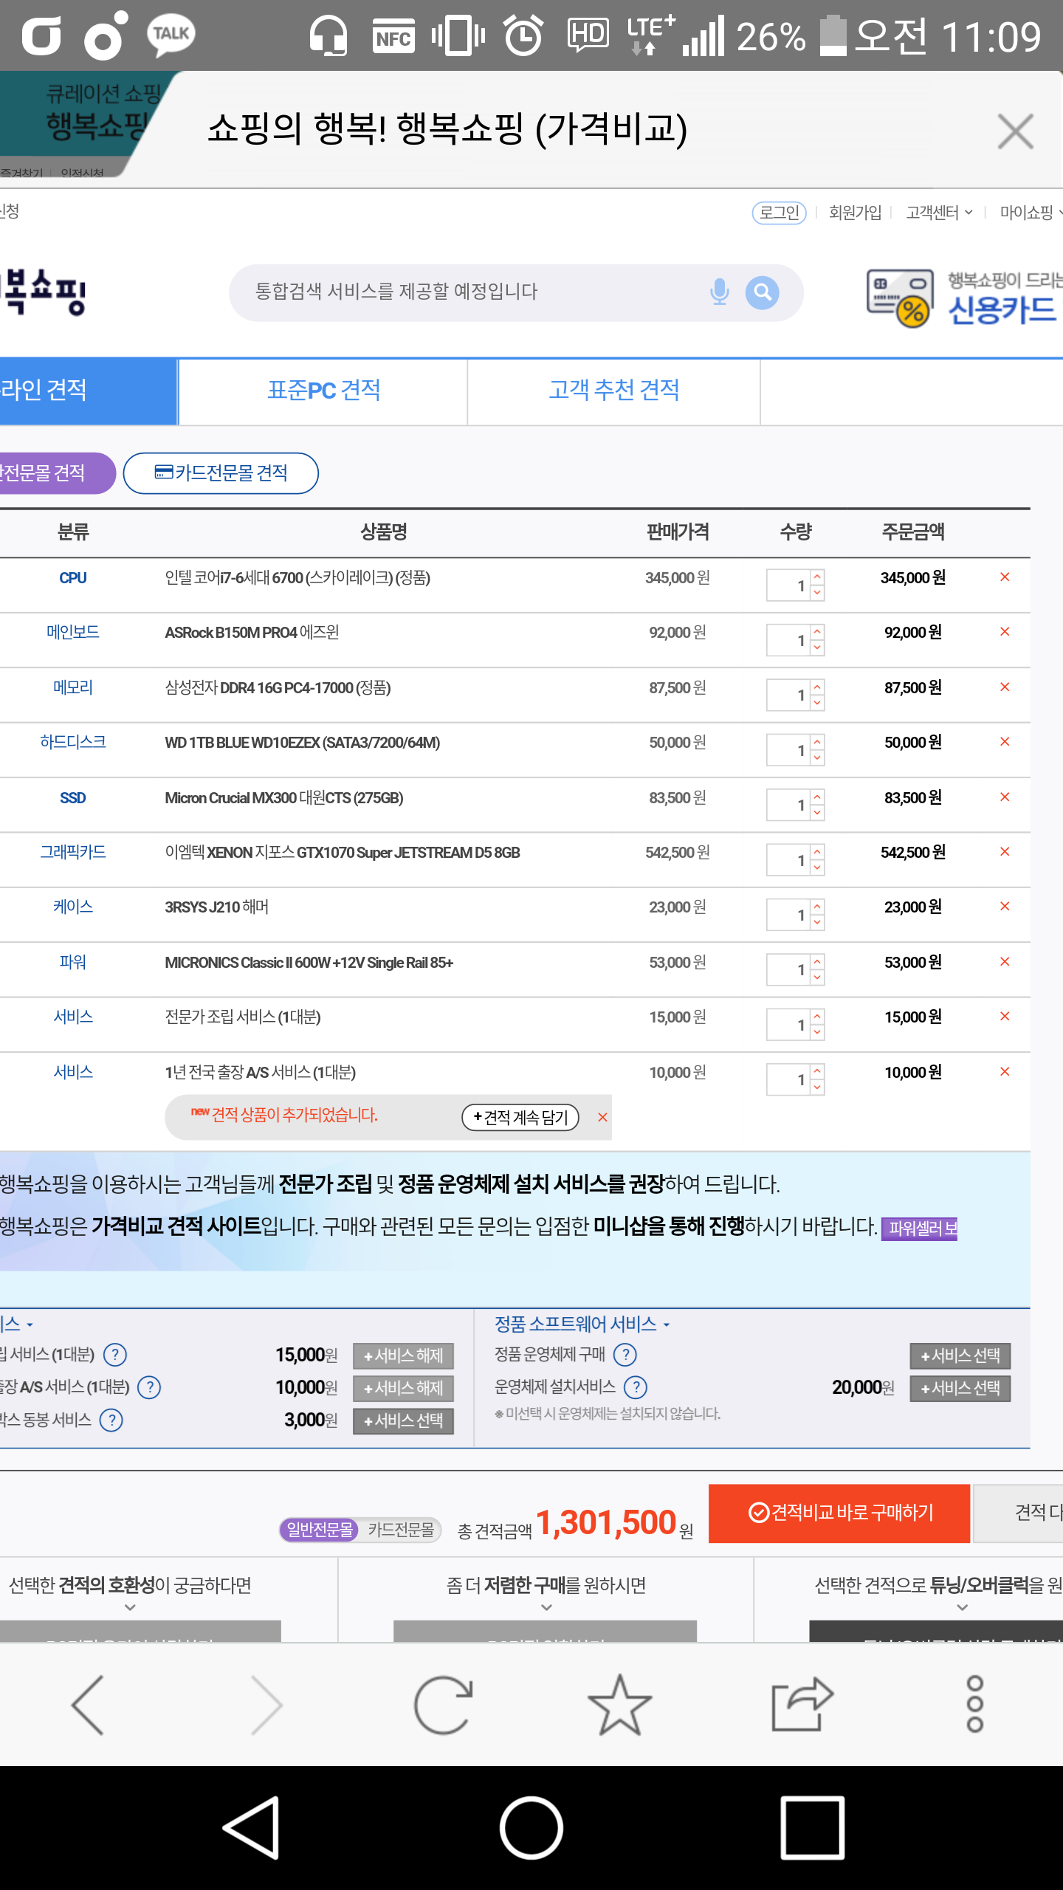Click the 로그인 link
1063x1890 pixels.
tap(779, 213)
